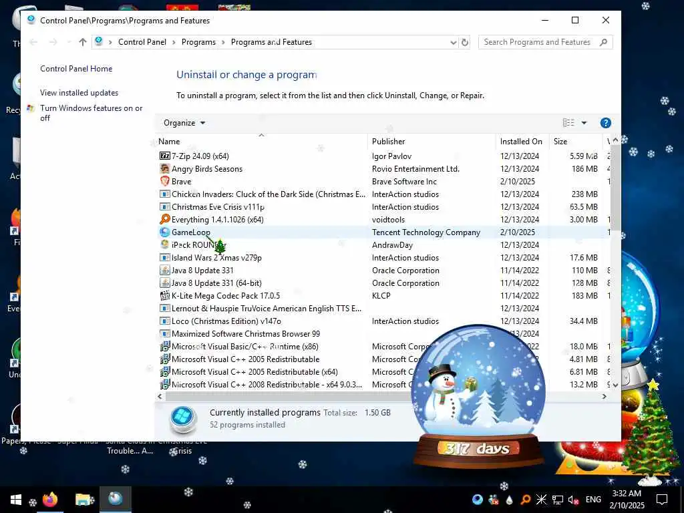Open the clock showing 3:32 AM
This screenshot has height=513, width=684.
point(627,500)
